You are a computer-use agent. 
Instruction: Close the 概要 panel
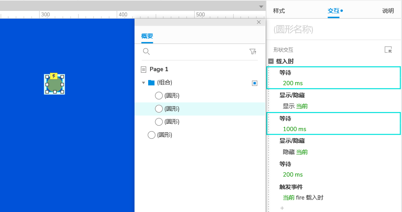[x=259, y=22]
